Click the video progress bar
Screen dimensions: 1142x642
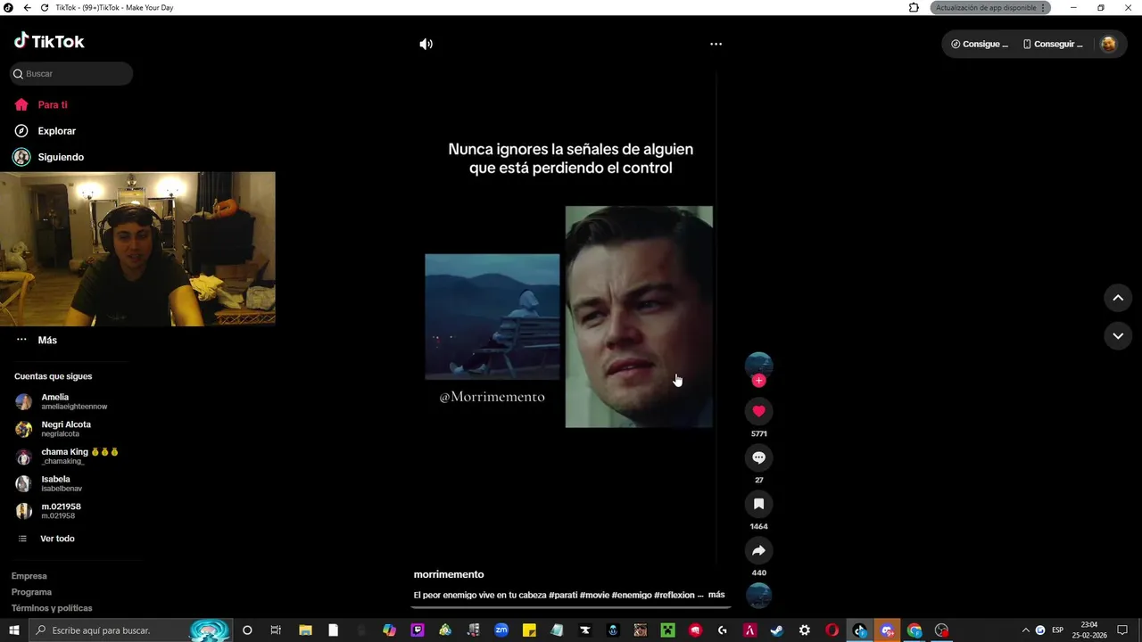[571, 607]
